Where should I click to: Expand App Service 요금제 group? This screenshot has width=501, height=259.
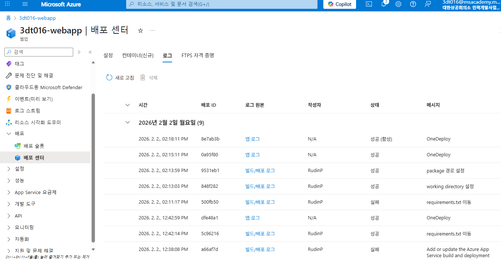[x=9, y=192]
